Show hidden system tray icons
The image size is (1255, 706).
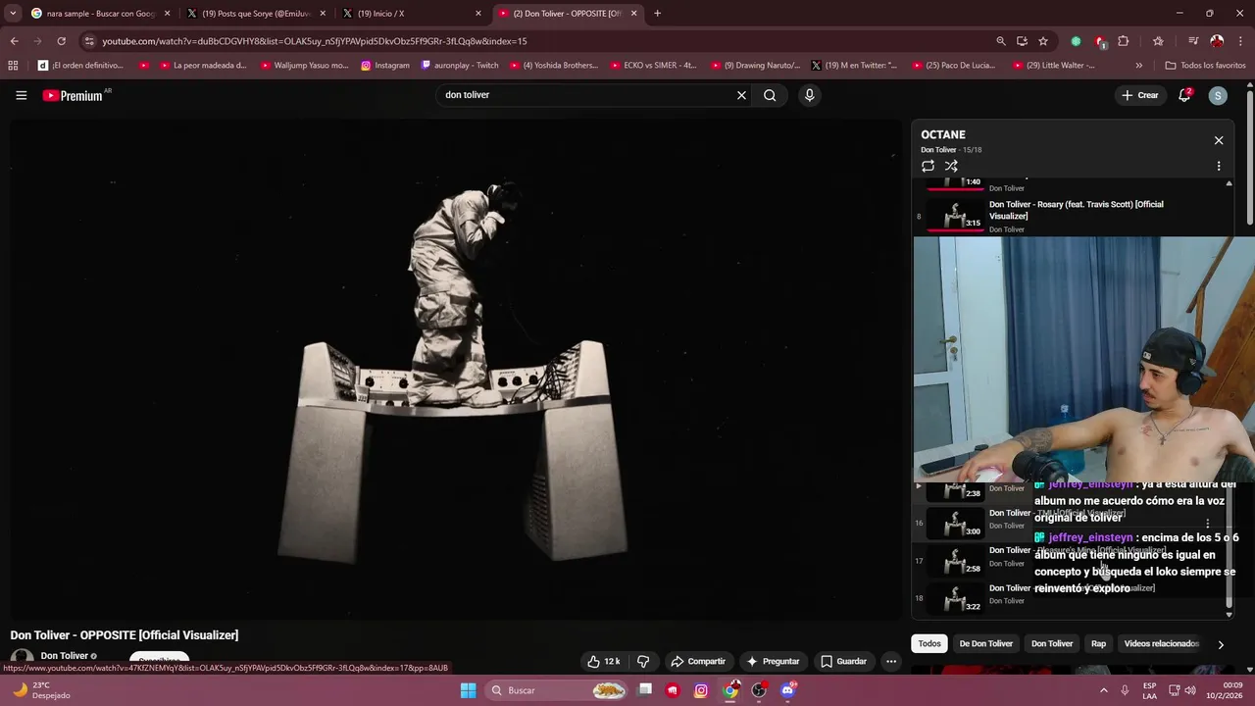pyautogui.click(x=1104, y=690)
